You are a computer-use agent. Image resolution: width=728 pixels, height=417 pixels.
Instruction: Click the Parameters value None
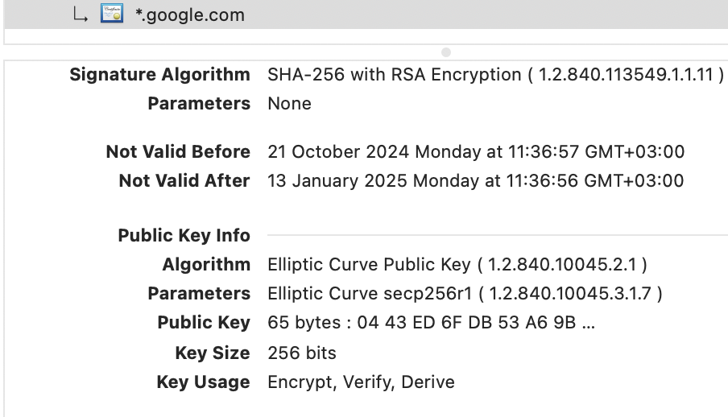pyautogui.click(x=289, y=104)
